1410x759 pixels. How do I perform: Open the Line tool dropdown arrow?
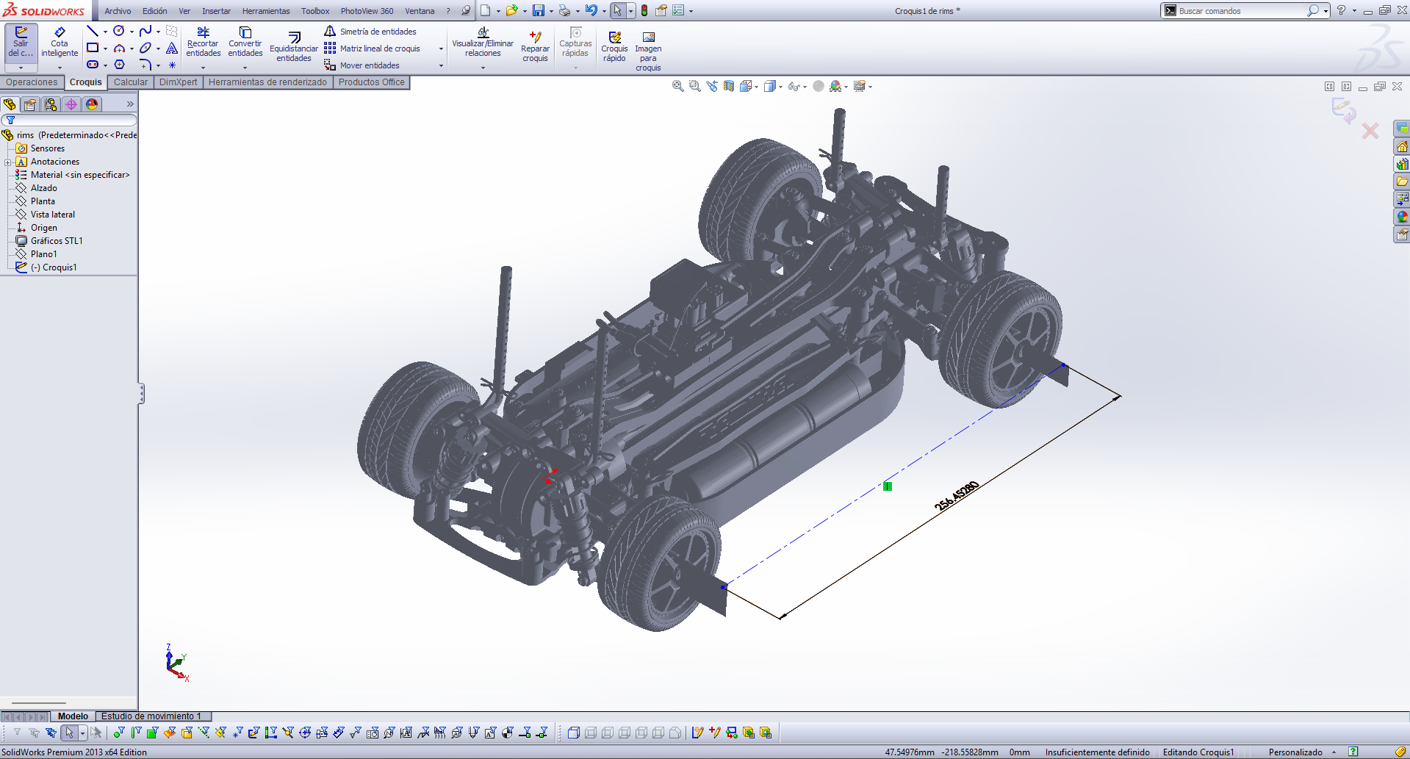[105, 32]
